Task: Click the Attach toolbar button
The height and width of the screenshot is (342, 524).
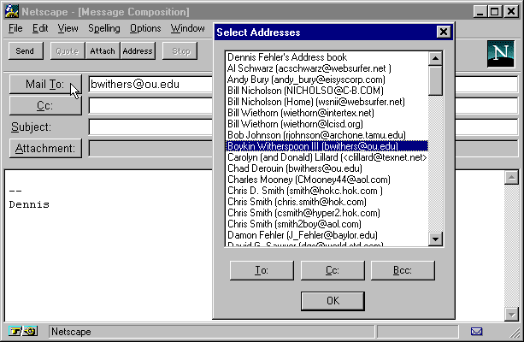Action: point(102,51)
